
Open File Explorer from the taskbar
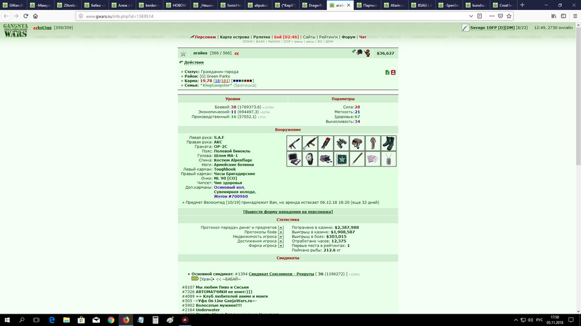pyautogui.click(x=66, y=320)
